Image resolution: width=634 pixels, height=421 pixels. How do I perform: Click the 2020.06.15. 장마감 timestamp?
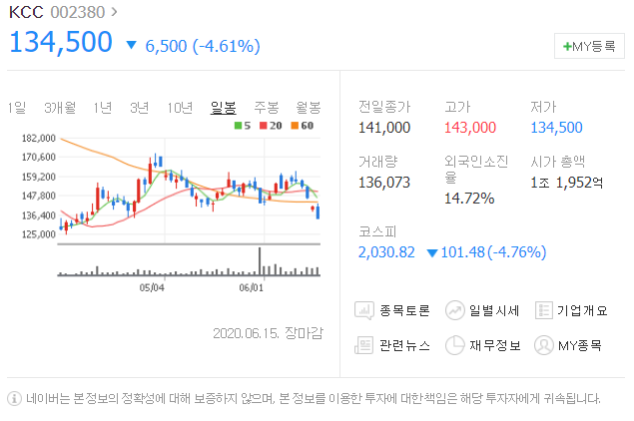point(268,333)
